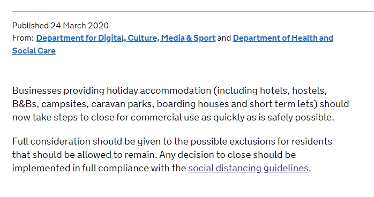The width and height of the screenshot is (374, 197).
Task: Click the words 'safely possible' ending paragraph one
Action: pyautogui.click(x=300, y=117)
